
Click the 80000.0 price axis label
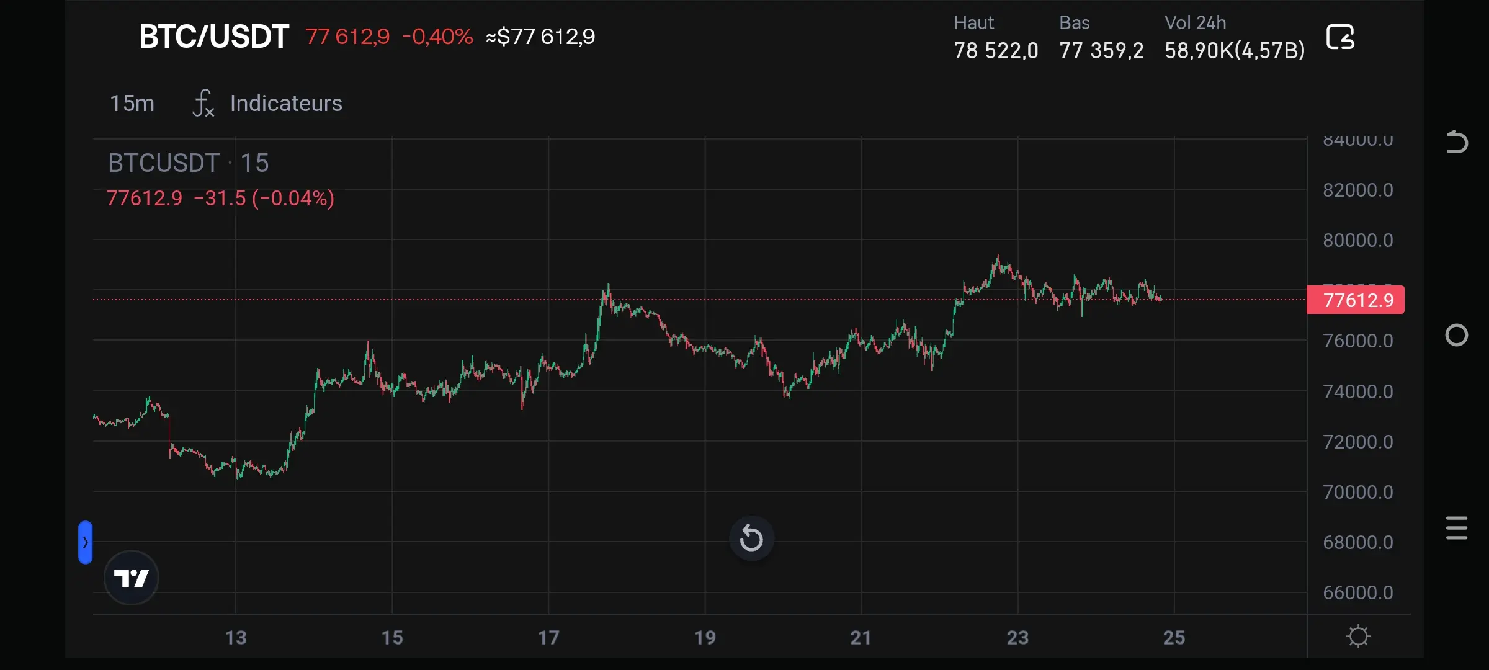click(1357, 240)
